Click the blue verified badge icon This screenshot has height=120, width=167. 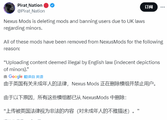(52, 5)
